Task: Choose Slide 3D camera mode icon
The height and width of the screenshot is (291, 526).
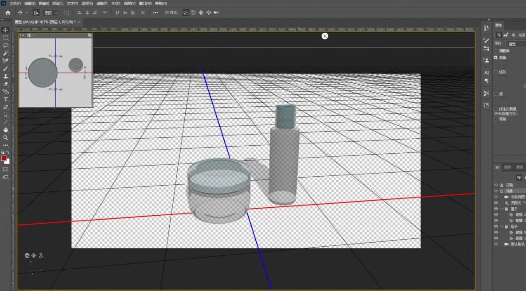Action: (209, 12)
